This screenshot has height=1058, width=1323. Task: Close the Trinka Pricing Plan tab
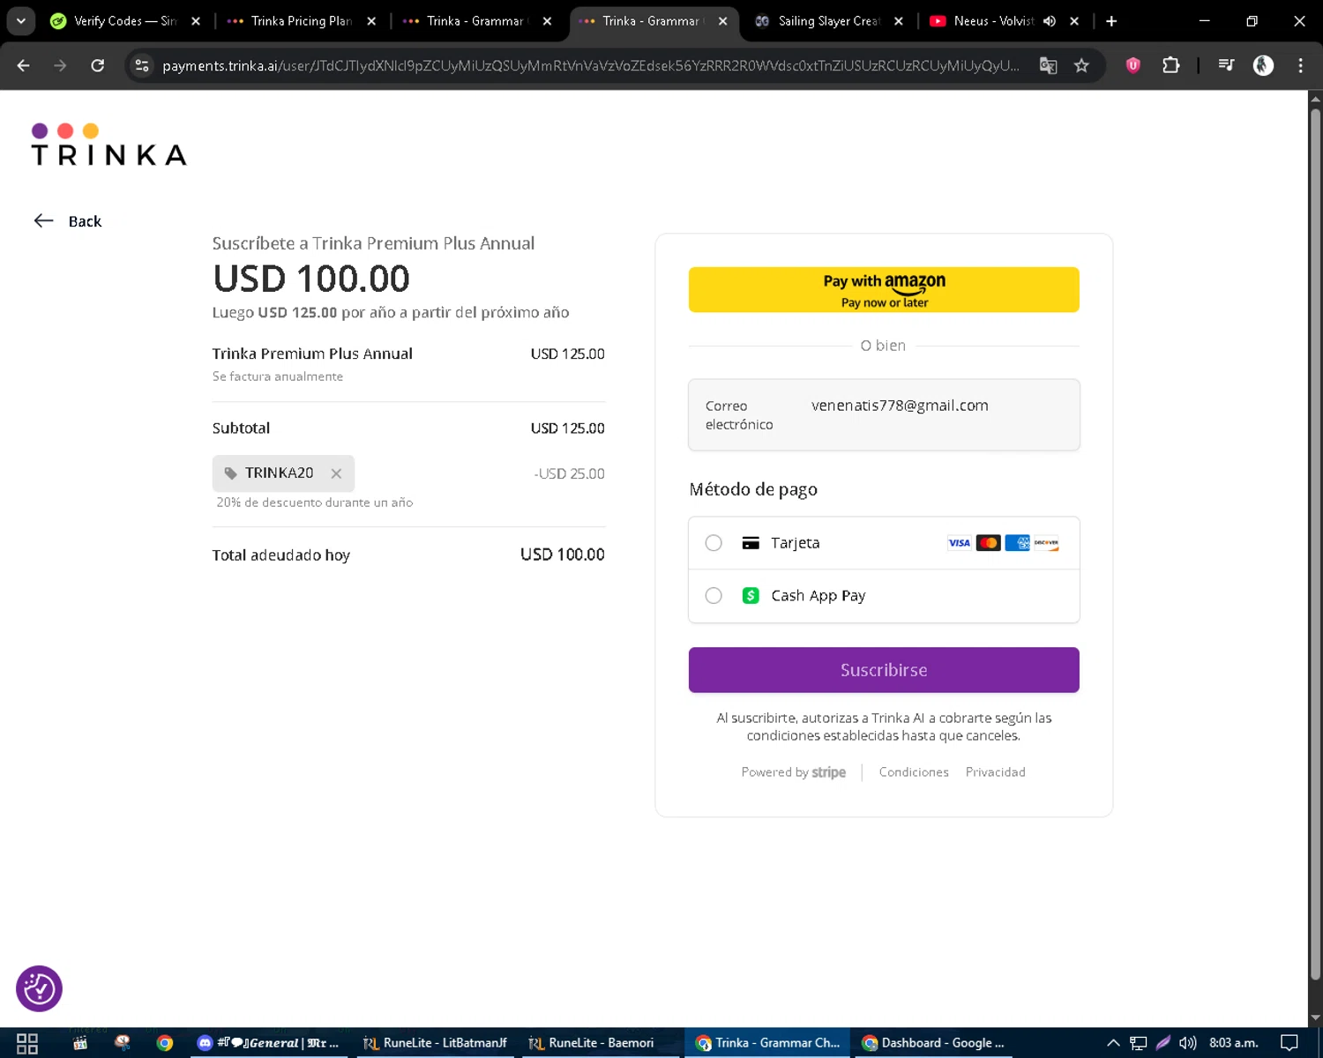371,21
